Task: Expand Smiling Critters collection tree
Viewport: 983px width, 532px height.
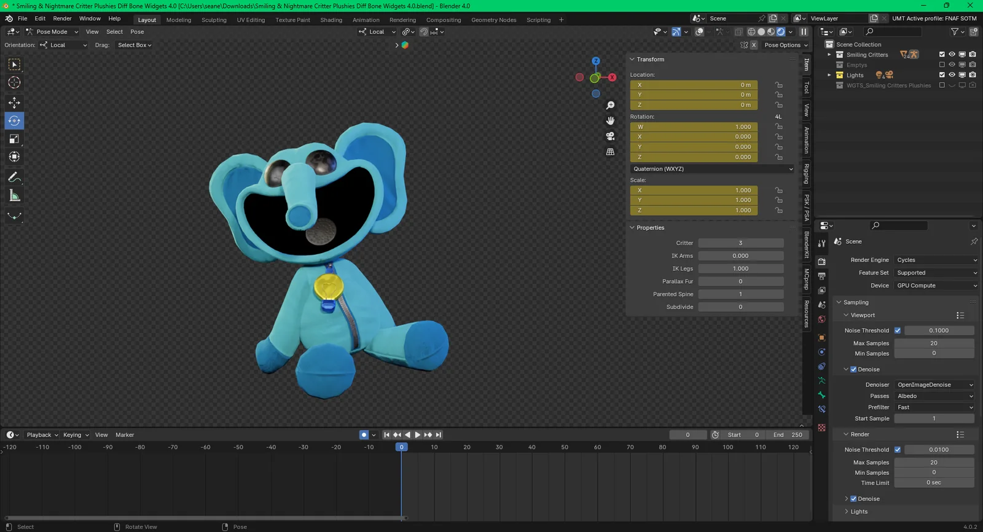Action: [x=829, y=55]
